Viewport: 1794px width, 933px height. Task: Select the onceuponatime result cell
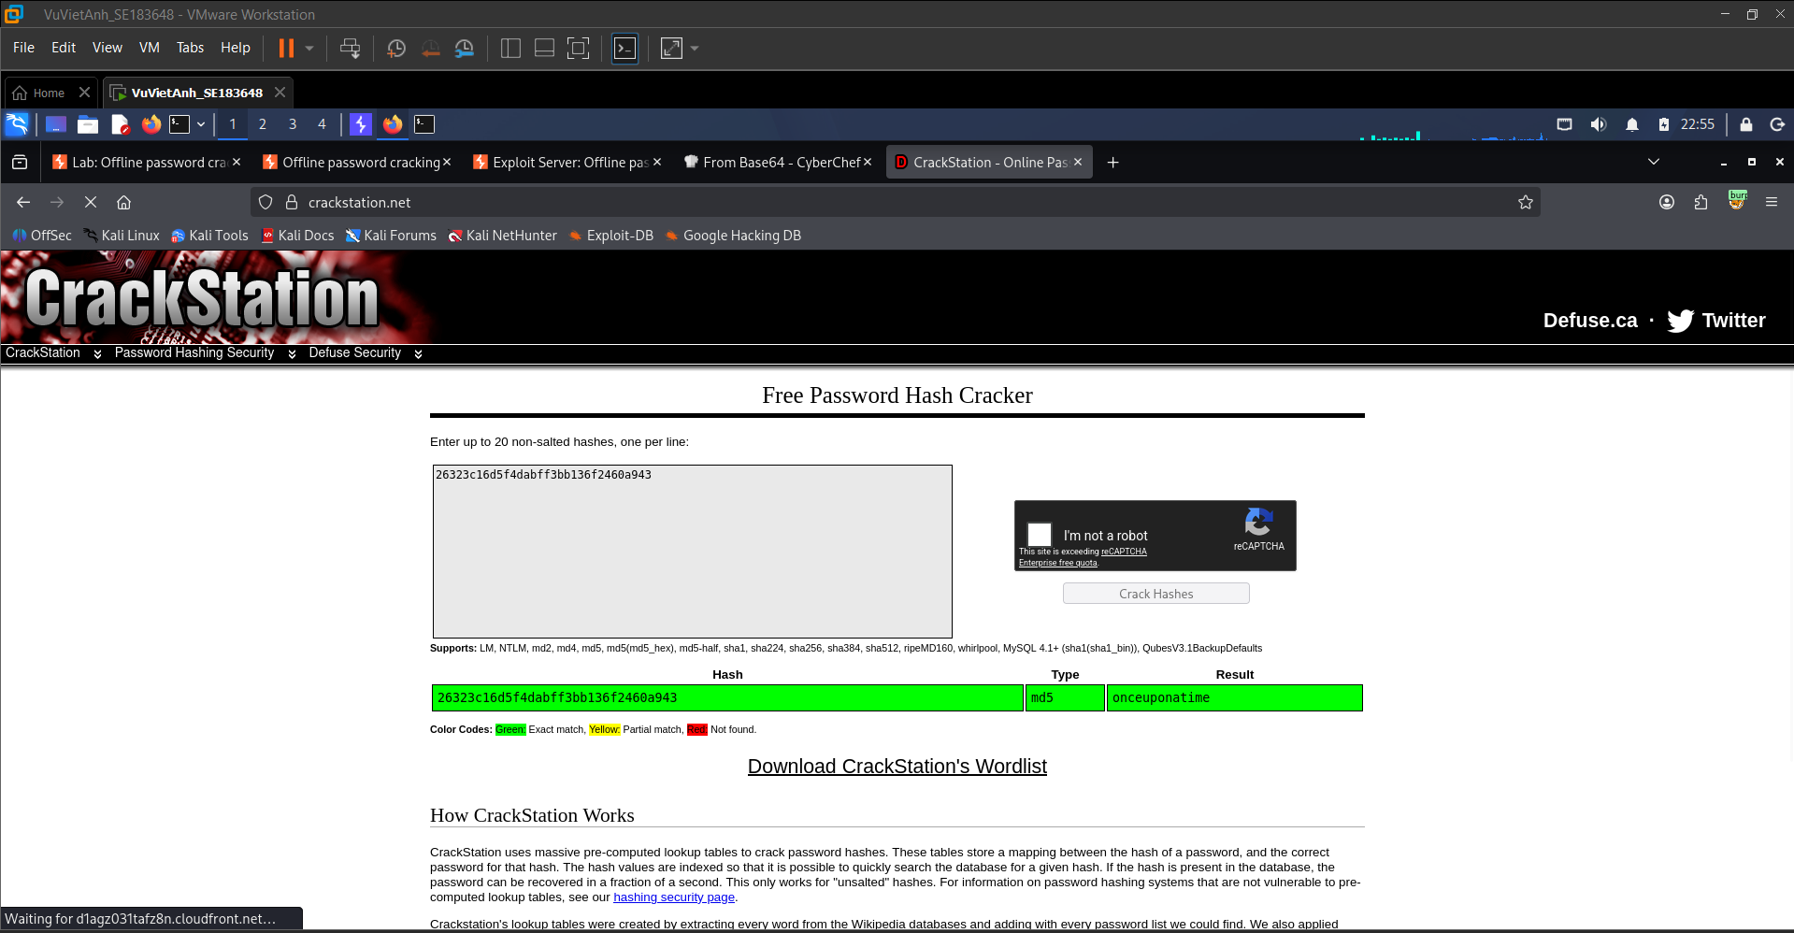[x=1234, y=698]
